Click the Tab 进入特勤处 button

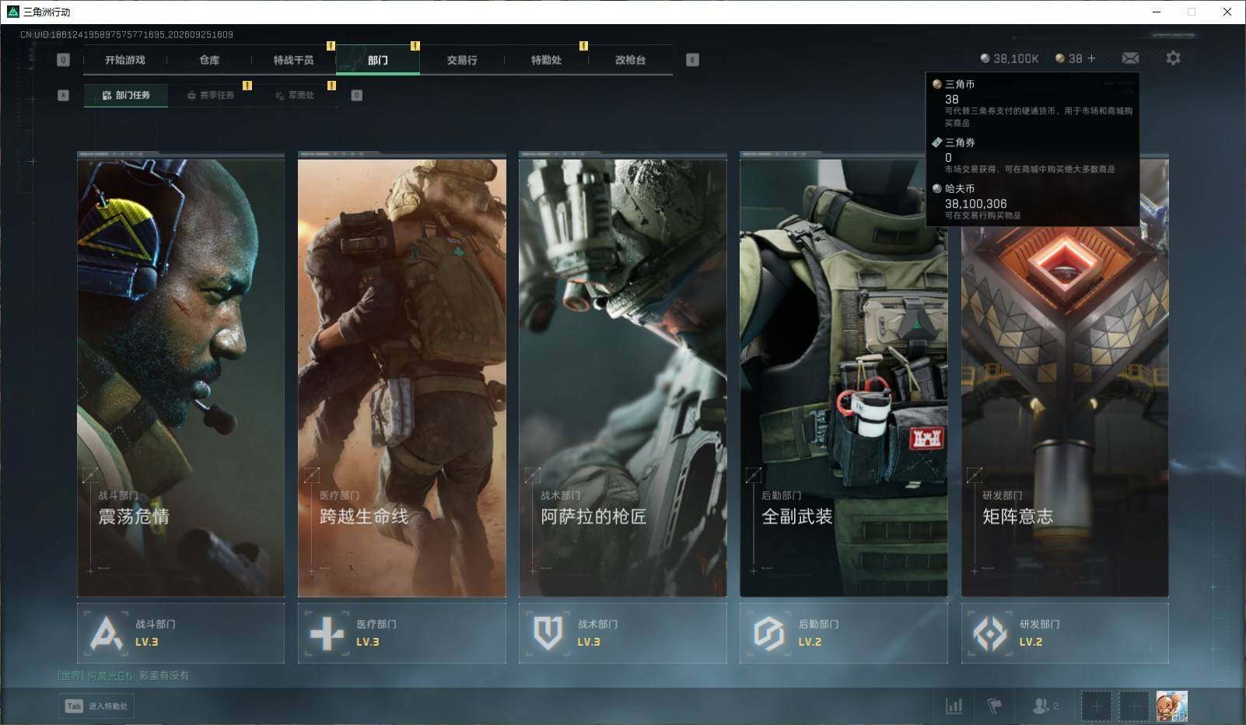(96, 706)
